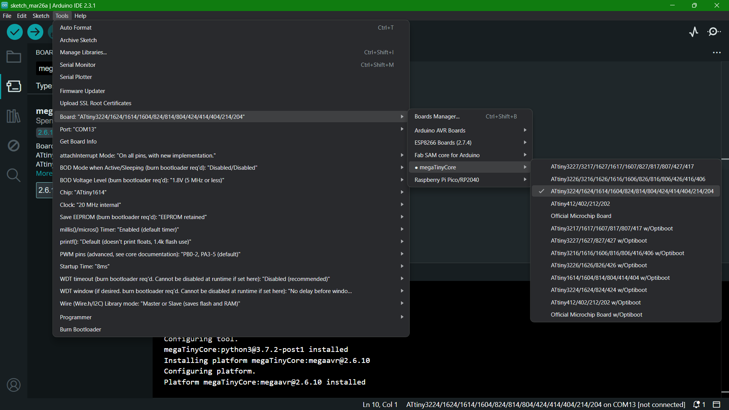Screen dimensions: 729x410
Task: Choose Firmware Updater menu item
Action: pos(231,91)
